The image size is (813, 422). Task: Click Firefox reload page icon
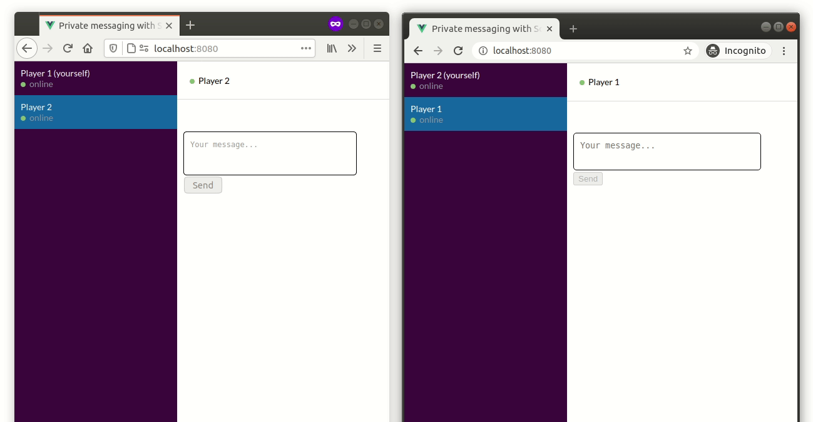[x=68, y=48]
